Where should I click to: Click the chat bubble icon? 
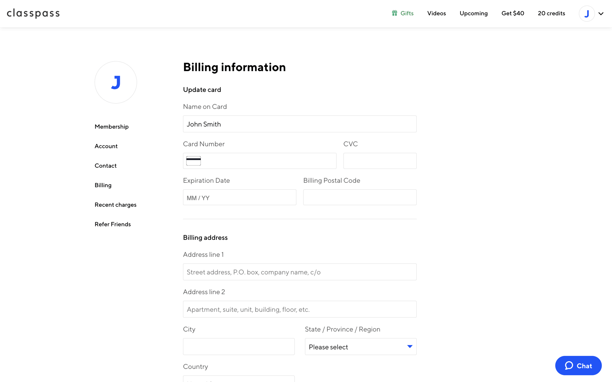(x=569, y=365)
